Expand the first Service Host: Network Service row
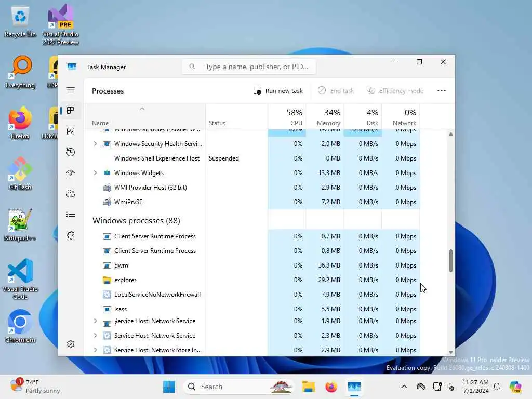This screenshot has width=532, height=399. point(96,321)
